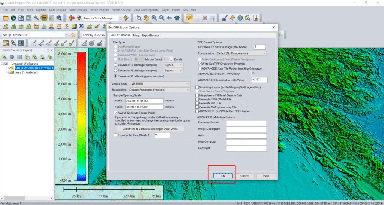This screenshot has width=384, height=205.
Task: Click the Copyright metadata field
Action: (246, 149)
